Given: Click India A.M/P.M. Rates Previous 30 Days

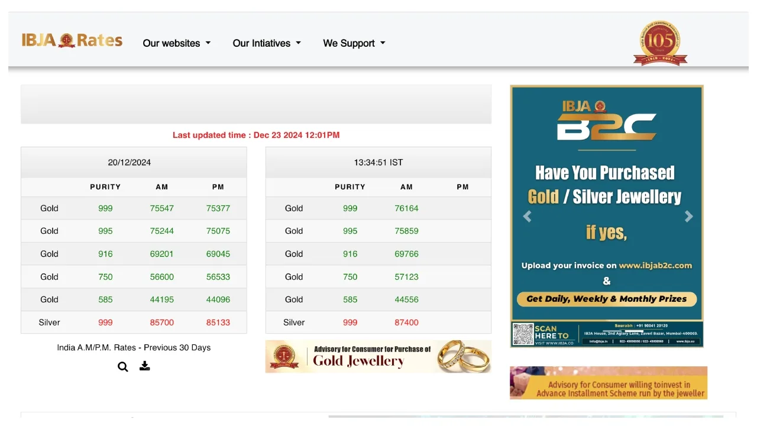Looking at the screenshot, I should pyautogui.click(x=134, y=347).
